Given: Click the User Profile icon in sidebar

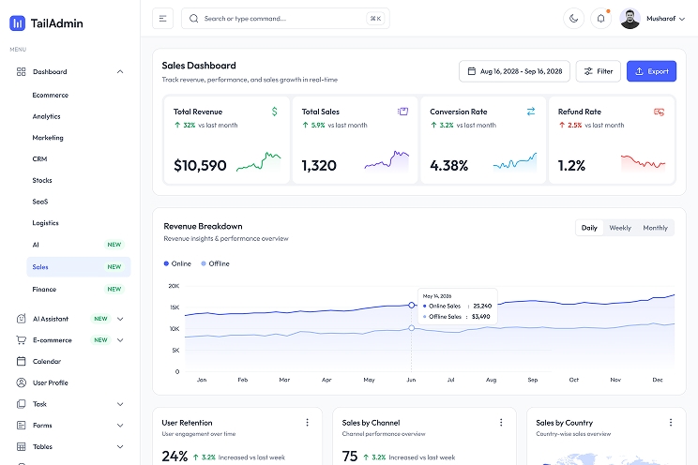Looking at the screenshot, I should point(21,382).
